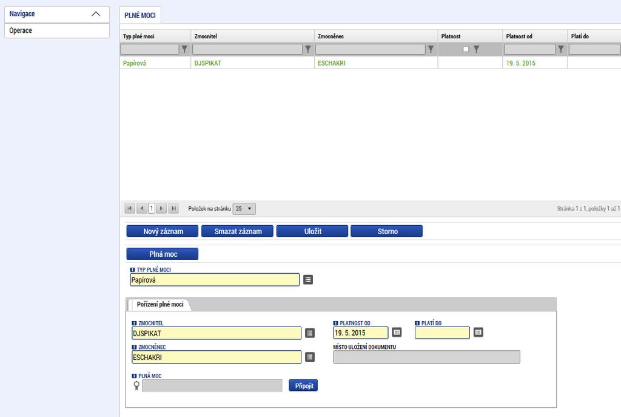The height and width of the screenshot is (417, 621).
Task: Open Položek na stránku dropdown
Action: tap(244, 209)
